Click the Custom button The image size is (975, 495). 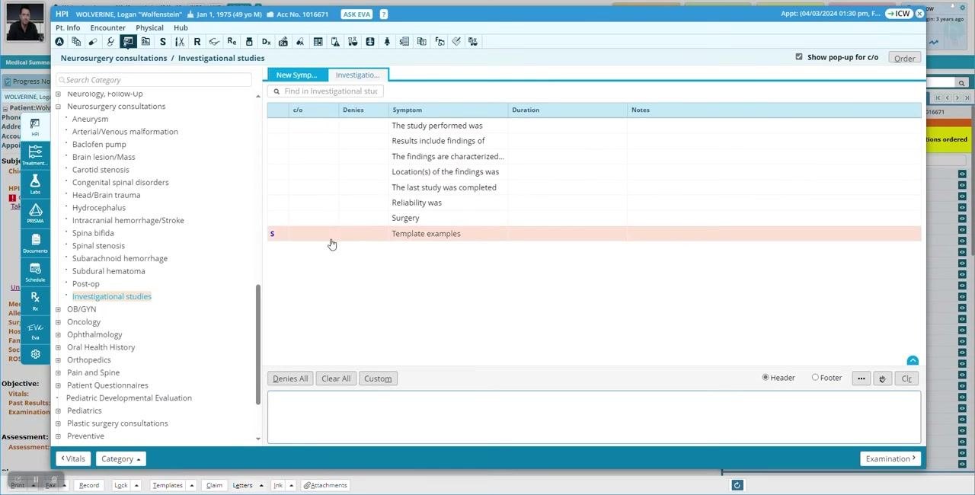pos(378,378)
